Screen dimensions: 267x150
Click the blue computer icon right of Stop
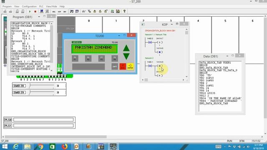click(42, 11)
